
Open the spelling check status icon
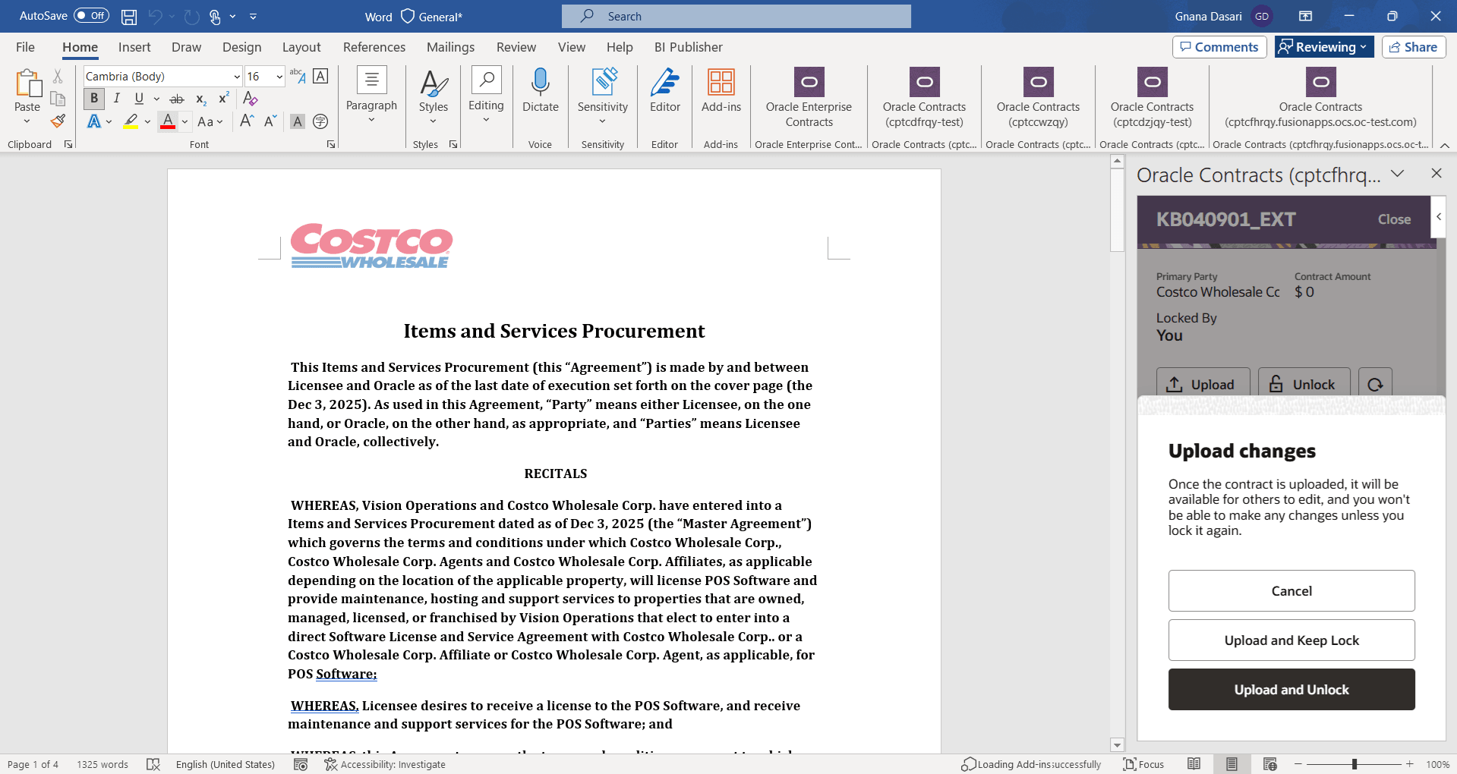(x=153, y=764)
